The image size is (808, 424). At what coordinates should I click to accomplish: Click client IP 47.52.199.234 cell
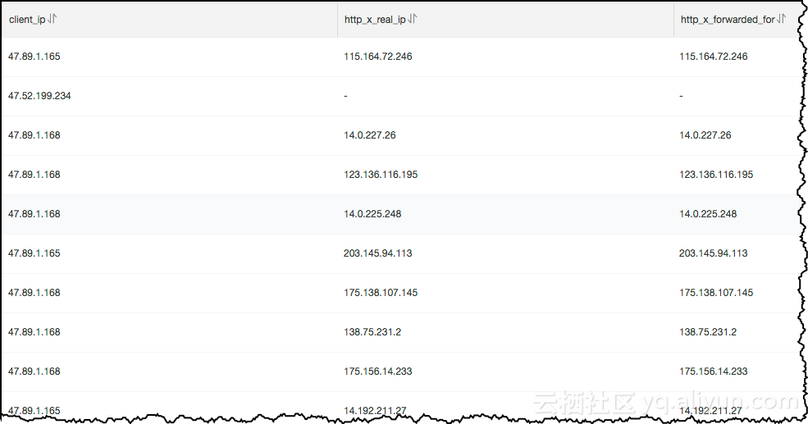(39, 96)
